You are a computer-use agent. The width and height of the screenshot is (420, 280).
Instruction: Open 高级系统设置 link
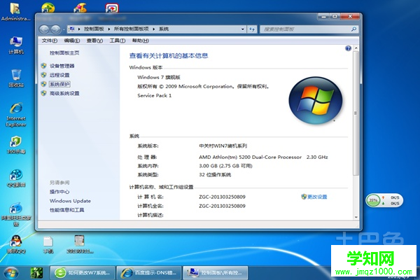(x=64, y=93)
